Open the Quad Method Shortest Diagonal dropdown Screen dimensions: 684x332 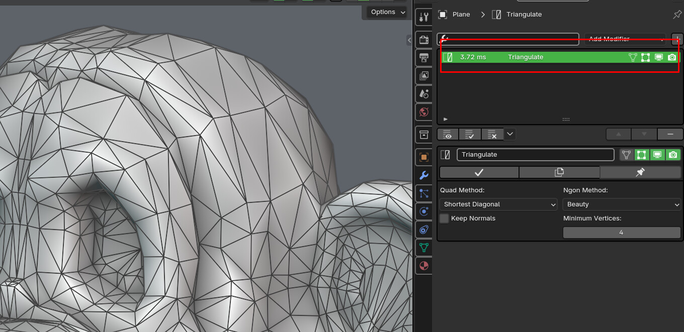point(498,204)
